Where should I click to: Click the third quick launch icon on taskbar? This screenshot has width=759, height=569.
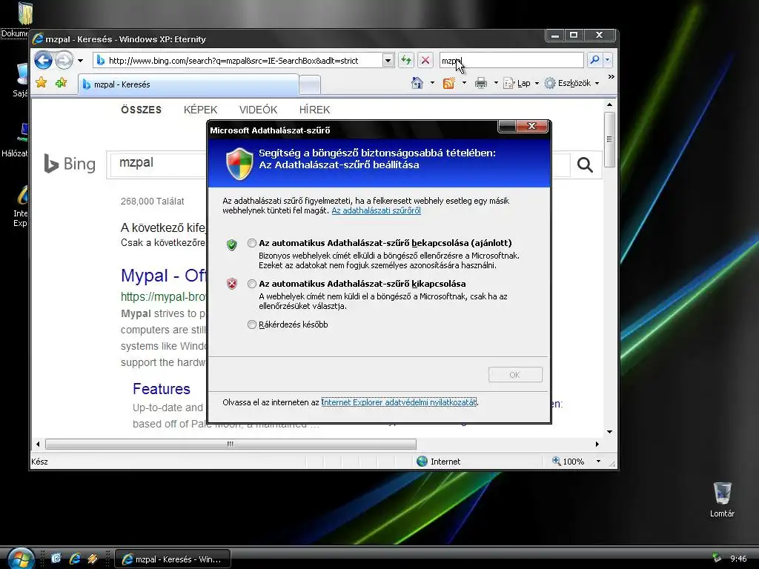click(x=93, y=559)
